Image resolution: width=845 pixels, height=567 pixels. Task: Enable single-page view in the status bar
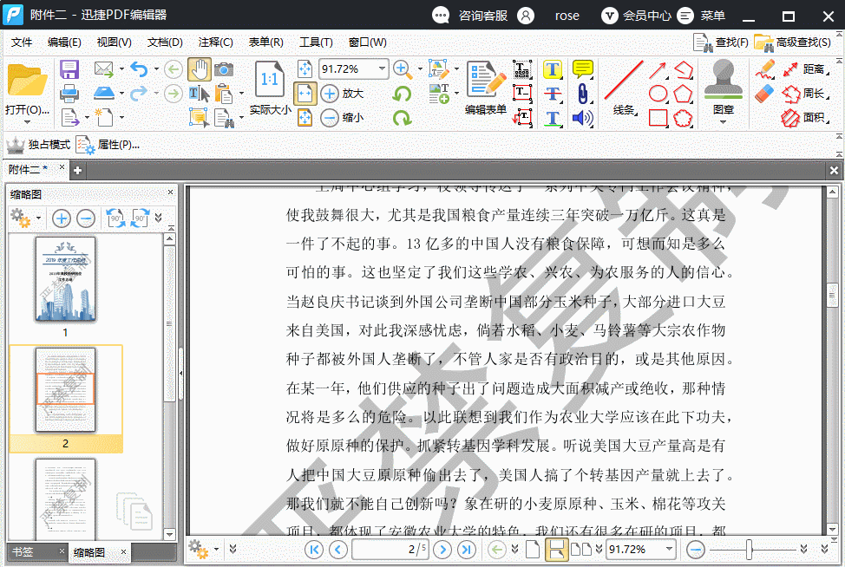[x=533, y=548]
